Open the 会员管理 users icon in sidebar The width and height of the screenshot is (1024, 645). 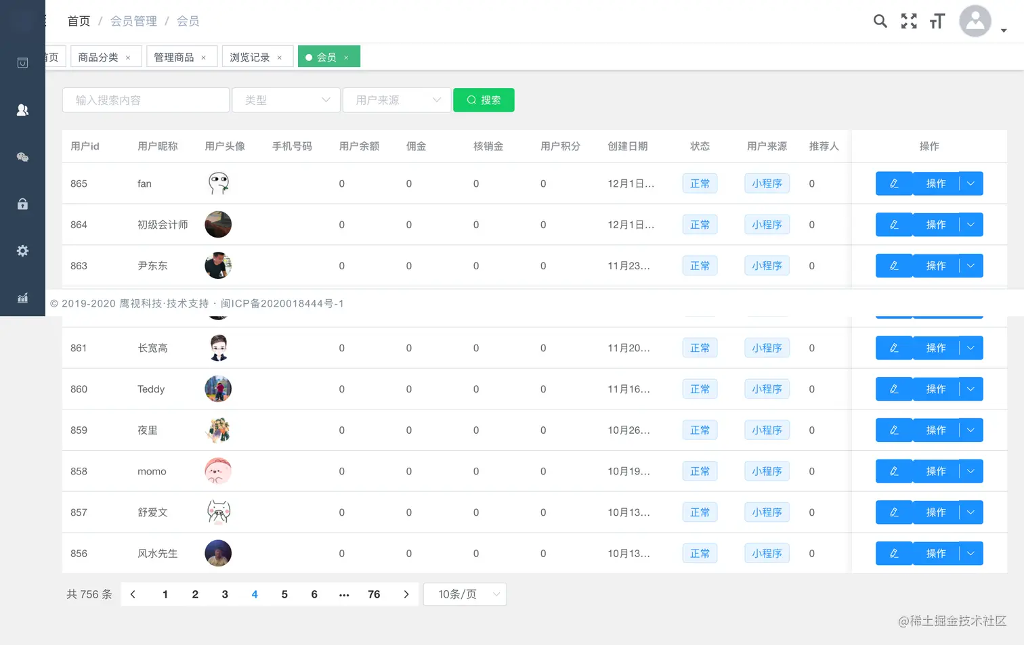coord(22,110)
